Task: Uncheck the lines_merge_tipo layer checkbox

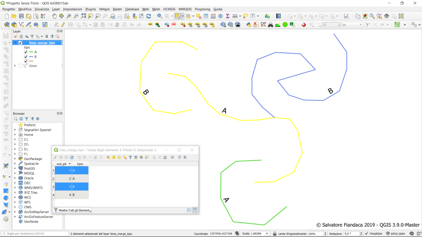Action: coord(20,43)
